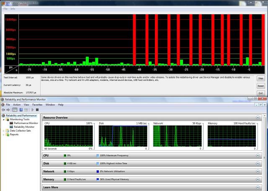Expand the Data Collector Sets tree node
Image resolution: width=268 pixels, height=191 pixels.
pyautogui.click(x=4, y=131)
